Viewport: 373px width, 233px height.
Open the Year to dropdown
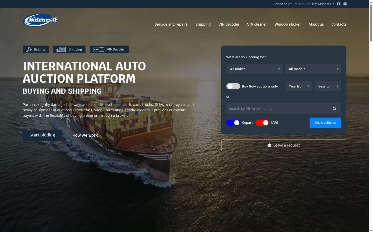pos(328,86)
